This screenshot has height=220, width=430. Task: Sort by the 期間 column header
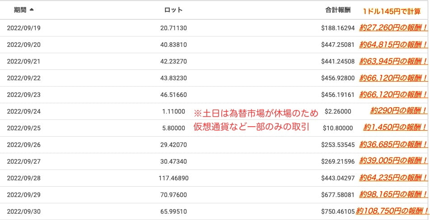click(x=20, y=9)
